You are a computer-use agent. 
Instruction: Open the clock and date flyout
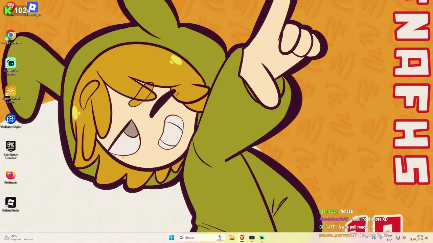(x=417, y=238)
